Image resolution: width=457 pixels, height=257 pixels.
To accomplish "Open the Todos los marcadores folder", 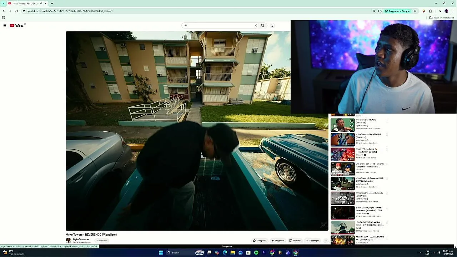I will 442,17.
